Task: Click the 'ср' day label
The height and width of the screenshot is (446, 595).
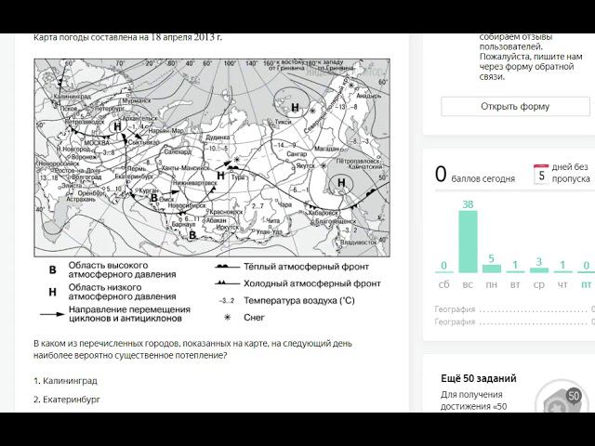Action: pyautogui.click(x=539, y=285)
